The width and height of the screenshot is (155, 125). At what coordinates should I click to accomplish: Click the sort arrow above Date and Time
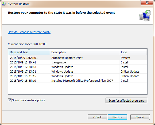coord(29,49)
